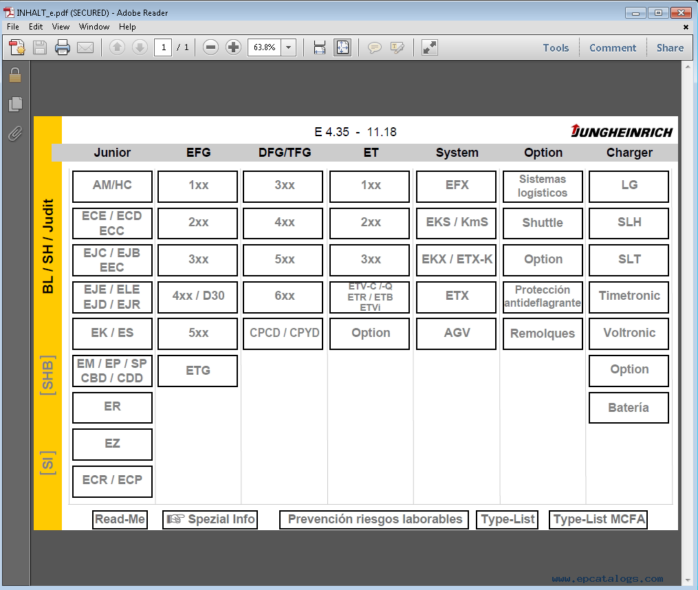Open Prevención riesgos laborables link

pos(374,520)
